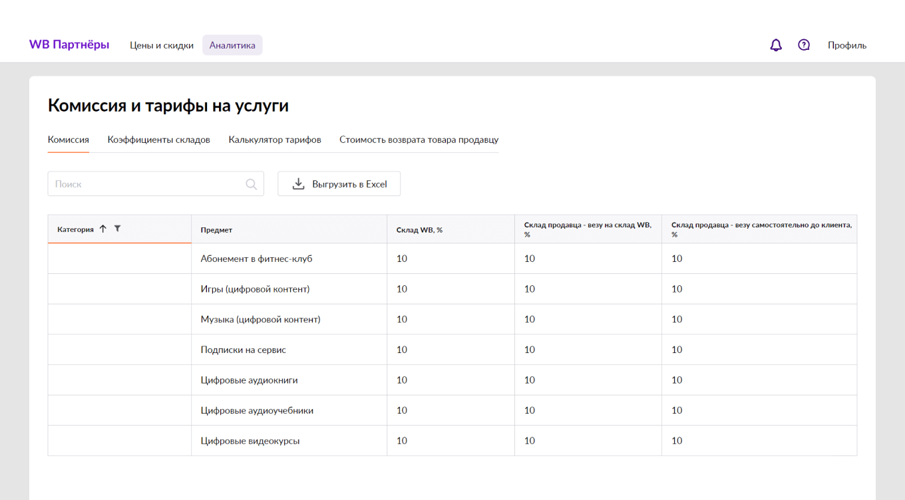Image resolution: width=905 pixels, height=500 pixels.
Task: Select the Комиссия tab
Action: (x=67, y=140)
